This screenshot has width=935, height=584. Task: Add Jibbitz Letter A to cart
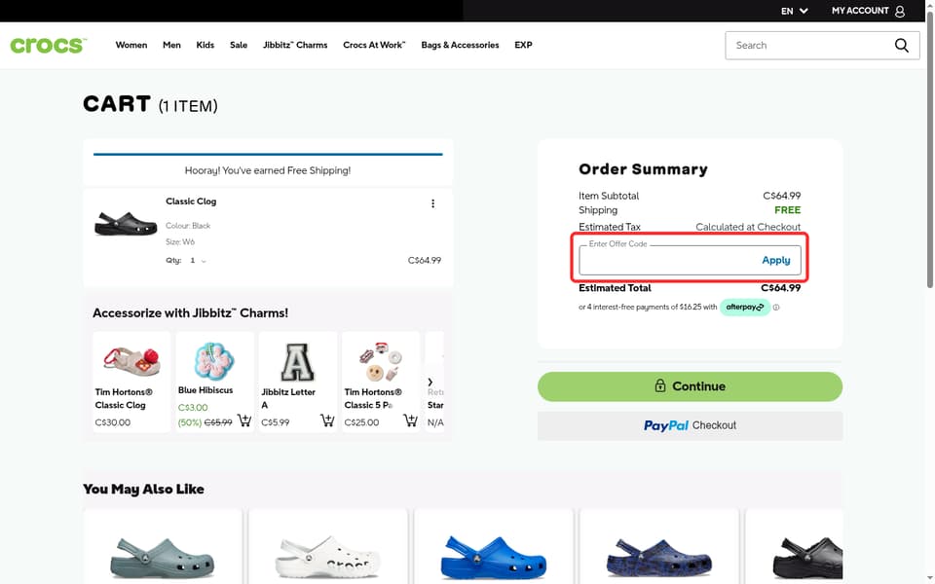coord(327,420)
